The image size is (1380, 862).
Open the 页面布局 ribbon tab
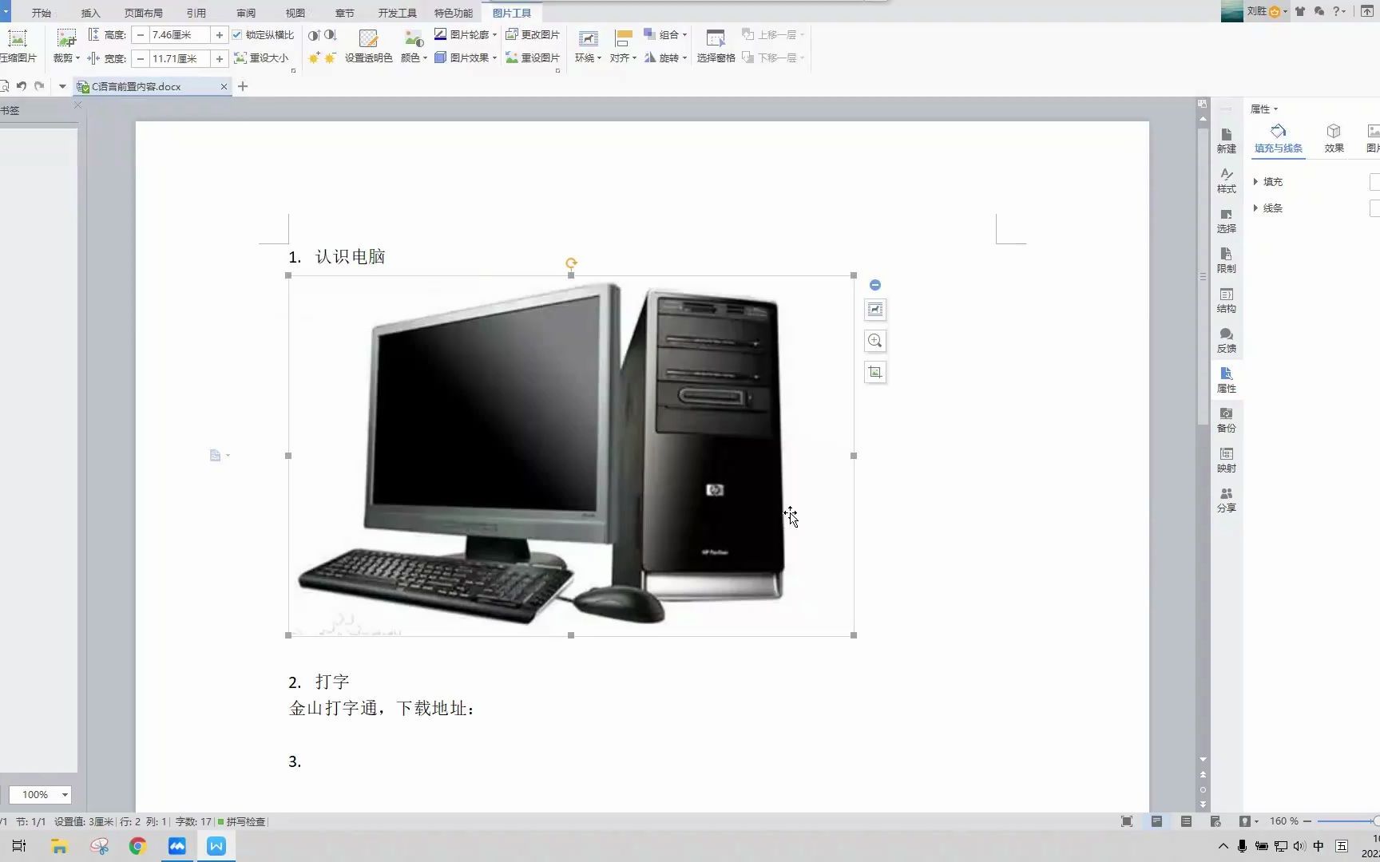pyautogui.click(x=144, y=13)
